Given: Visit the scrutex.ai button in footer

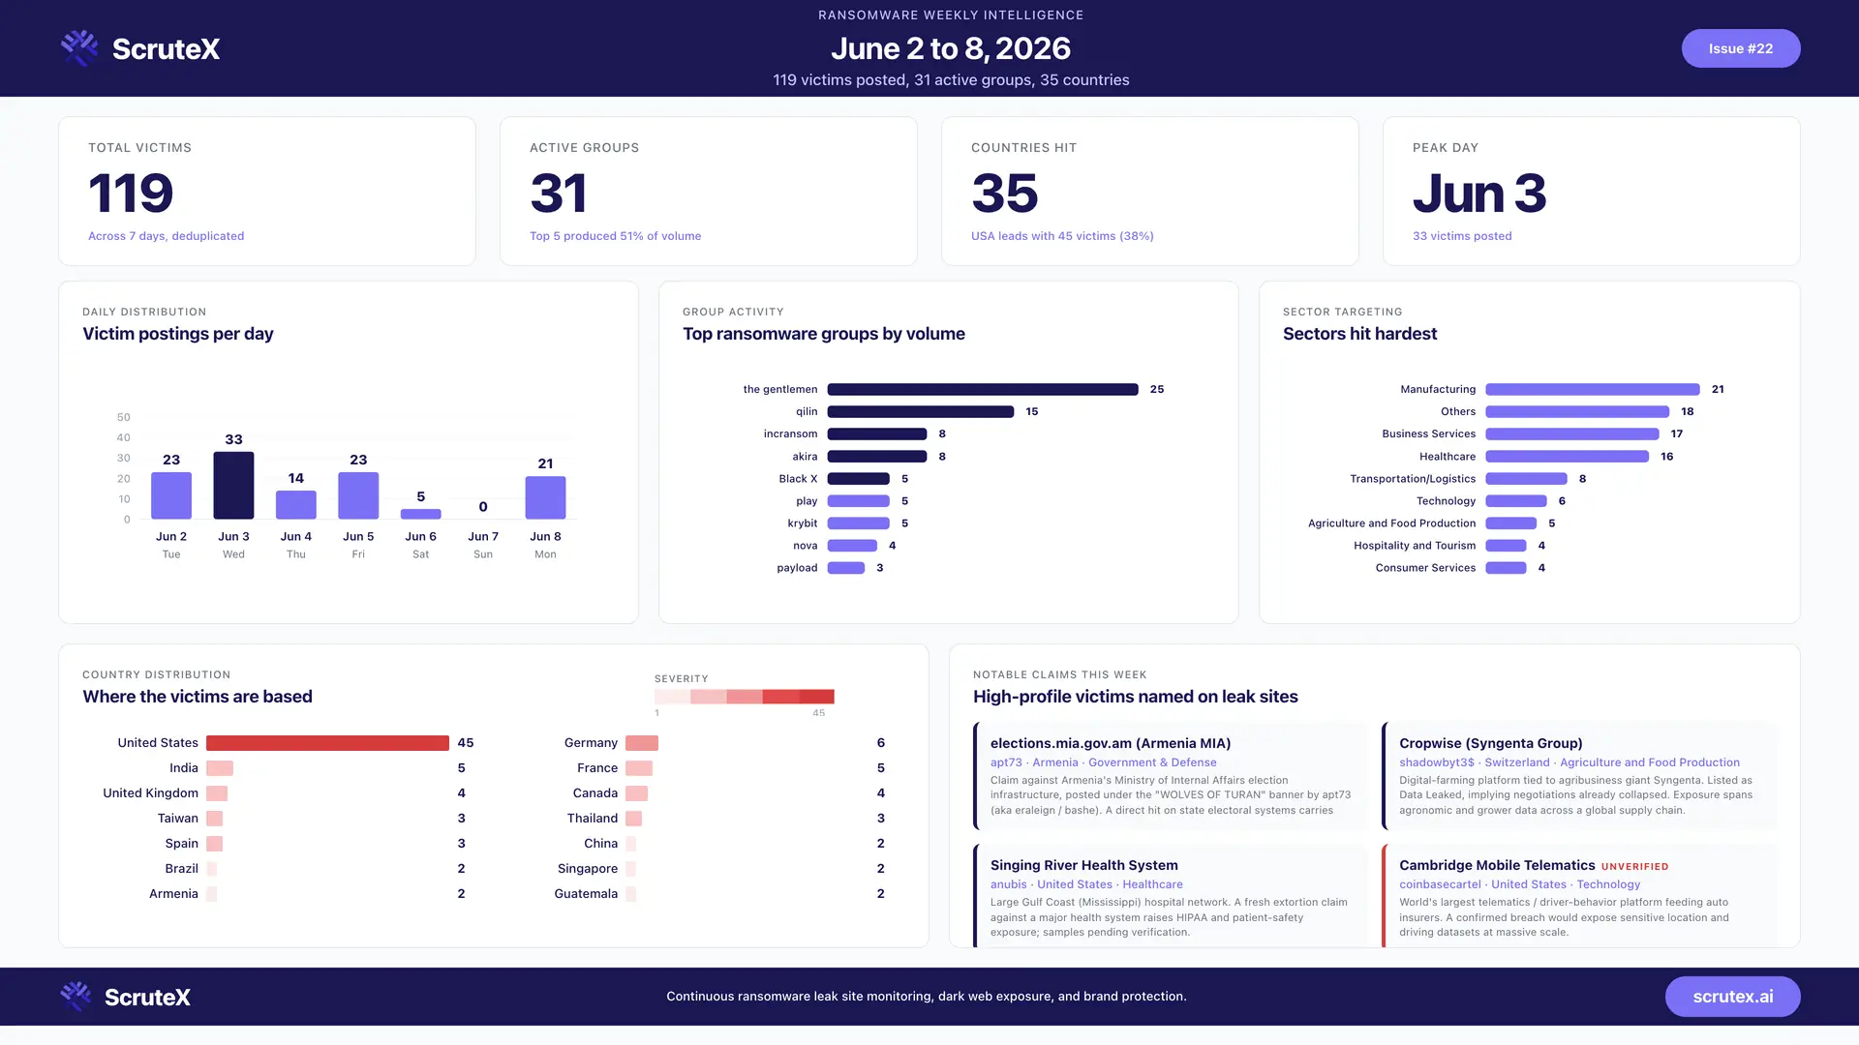Looking at the screenshot, I should click(1732, 997).
